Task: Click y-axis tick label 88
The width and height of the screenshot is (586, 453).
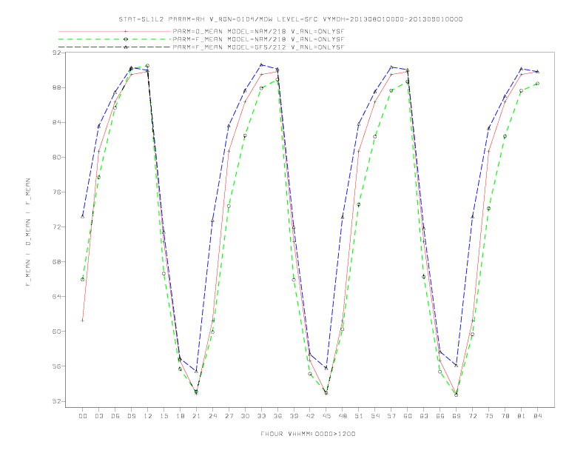Action: [56, 87]
